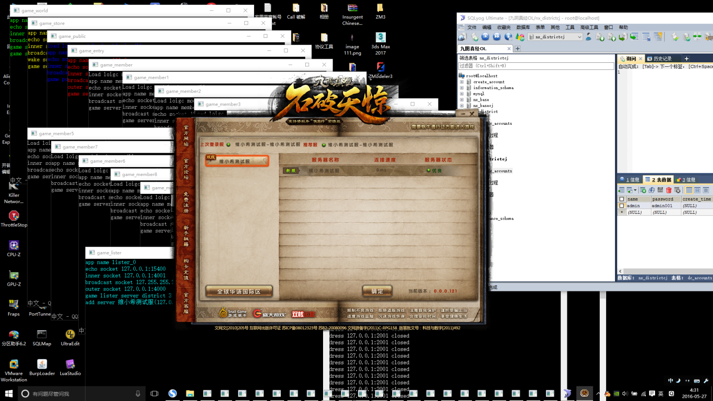
Task: Open the 编辑 menu in SQLyog
Action: pyautogui.click(x=487, y=27)
